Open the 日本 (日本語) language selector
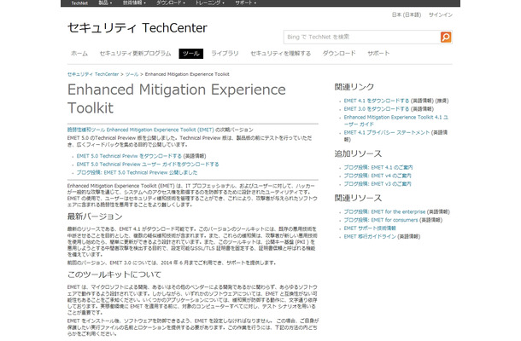This screenshot has width=521, height=341. tap(406, 15)
